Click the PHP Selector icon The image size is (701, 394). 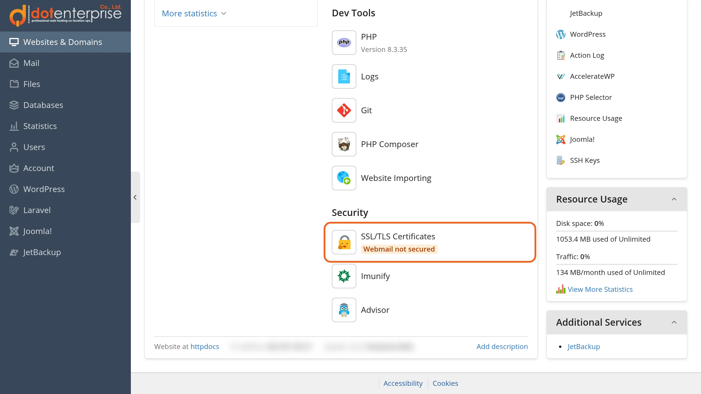tap(561, 97)
